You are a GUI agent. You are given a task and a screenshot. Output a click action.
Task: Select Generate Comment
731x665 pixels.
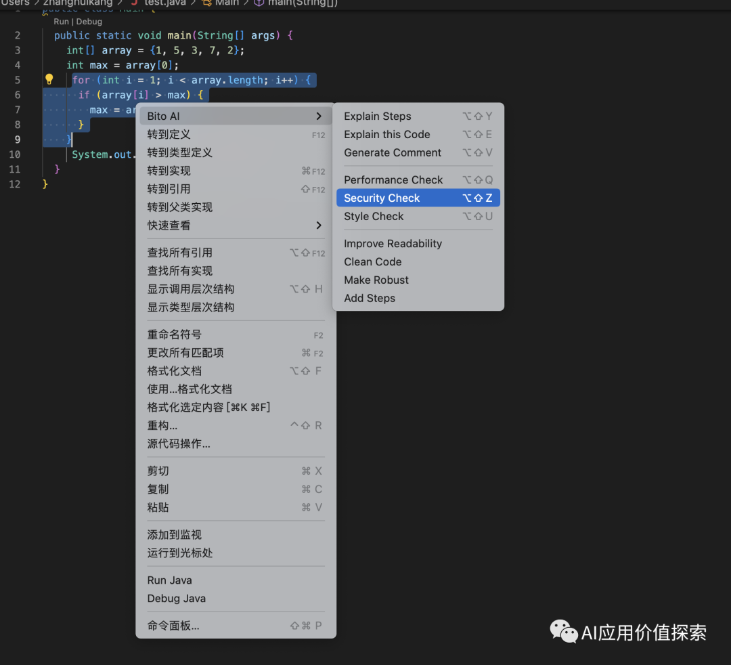coord(418,152)
